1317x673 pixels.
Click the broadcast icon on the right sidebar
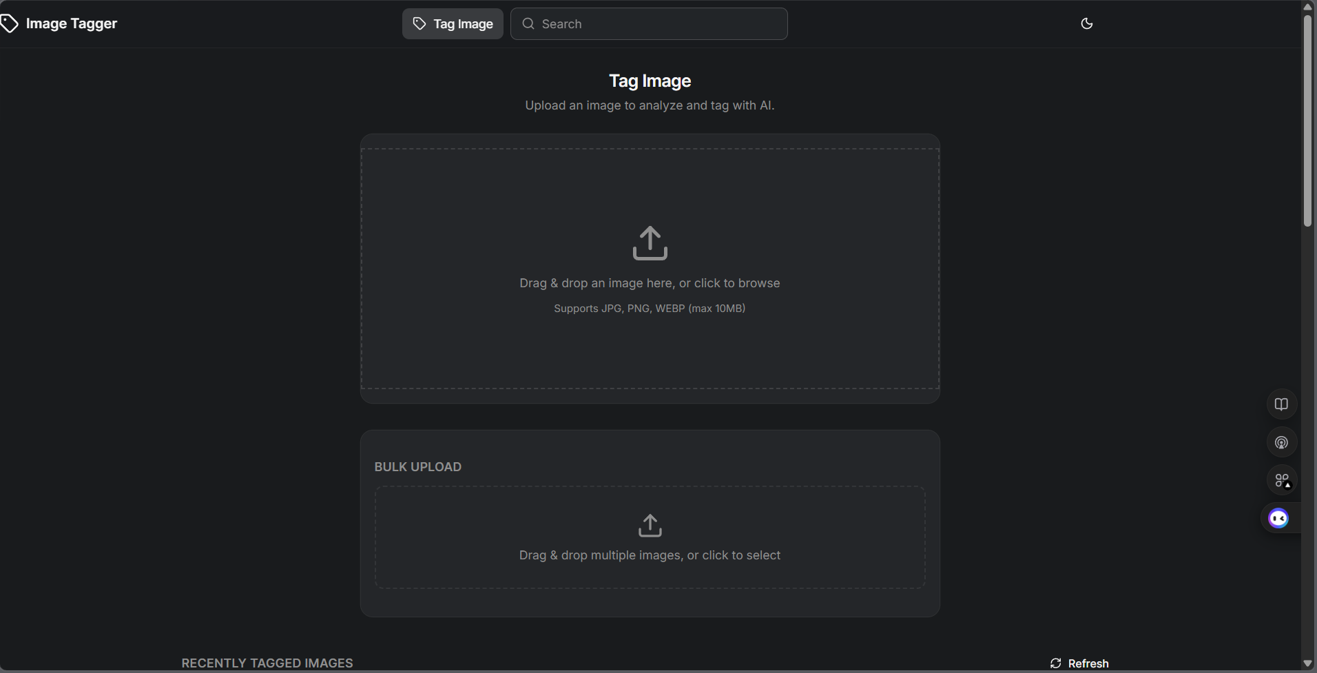[1280, 442]
